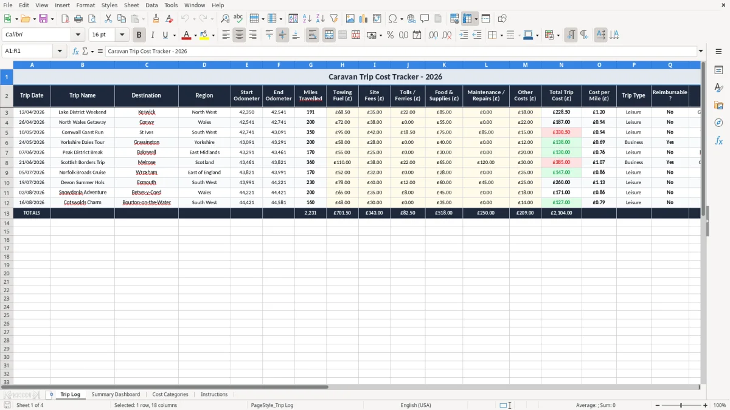Sort Ascending with the A-Z icon
The image size is (730, 410).
click(307, 19)
